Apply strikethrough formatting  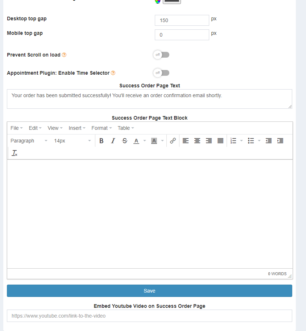click(x=125, y=141)
